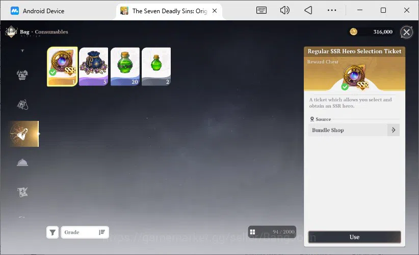The height and width of the screenshot is (255, 419).
Task: Select the blue treasure pouch item
Action: 93,67
